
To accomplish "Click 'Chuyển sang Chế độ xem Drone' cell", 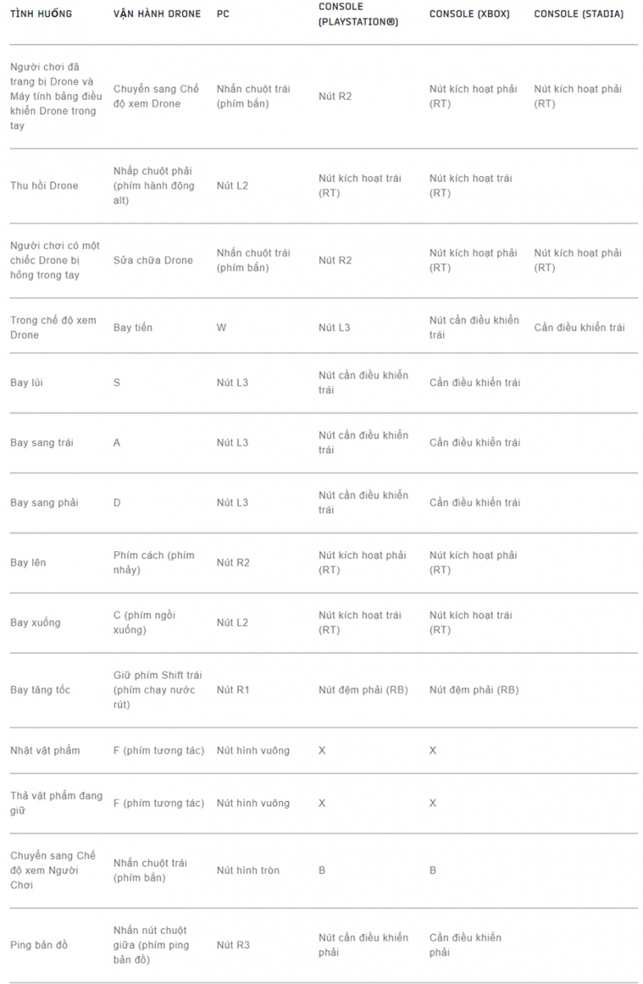I will click(x=156, y=96).
